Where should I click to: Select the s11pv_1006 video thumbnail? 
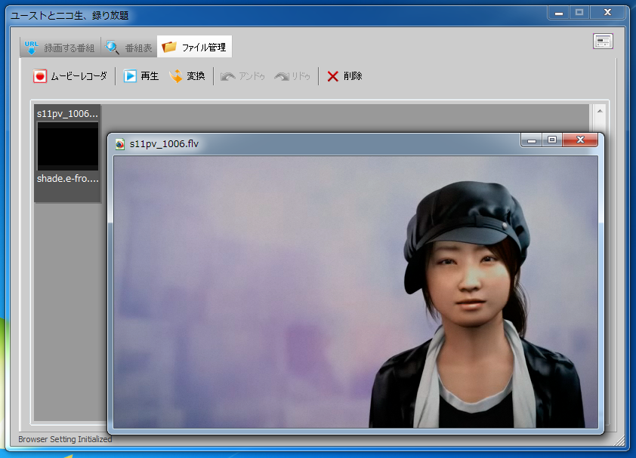coord(68,146)
